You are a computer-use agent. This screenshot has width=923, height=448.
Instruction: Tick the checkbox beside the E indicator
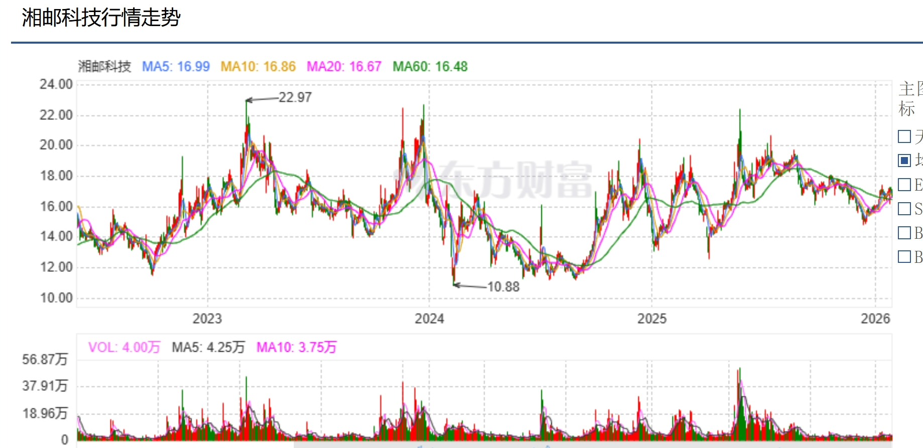904,185
